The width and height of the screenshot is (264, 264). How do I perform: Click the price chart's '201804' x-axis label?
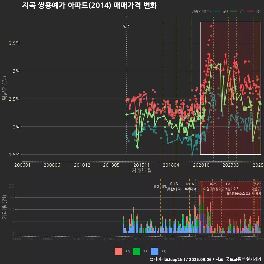tap(171, 165)
